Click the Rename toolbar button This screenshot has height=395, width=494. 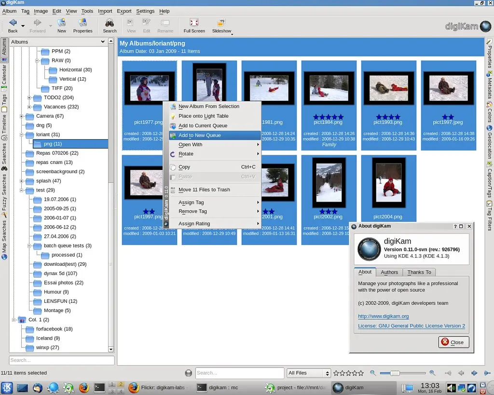point(165,25)
